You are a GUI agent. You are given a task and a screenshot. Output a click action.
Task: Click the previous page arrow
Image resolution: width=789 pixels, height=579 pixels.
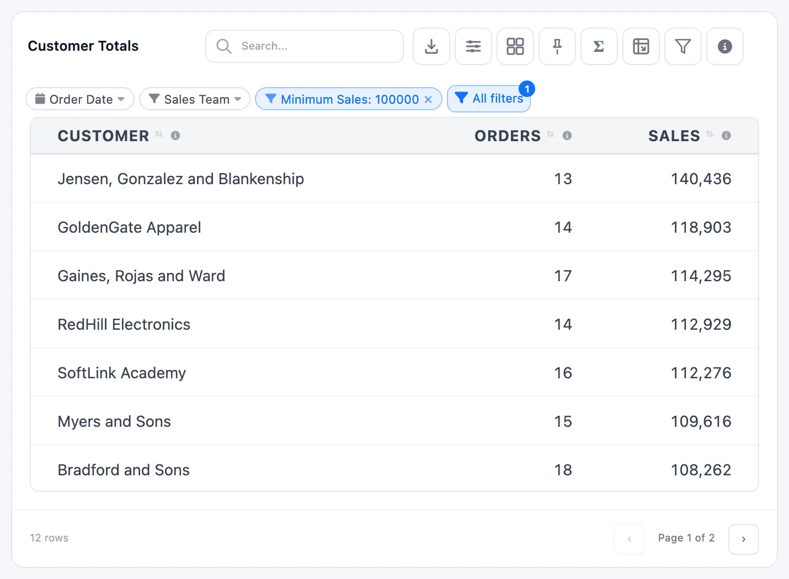click(x=629, y=539)
